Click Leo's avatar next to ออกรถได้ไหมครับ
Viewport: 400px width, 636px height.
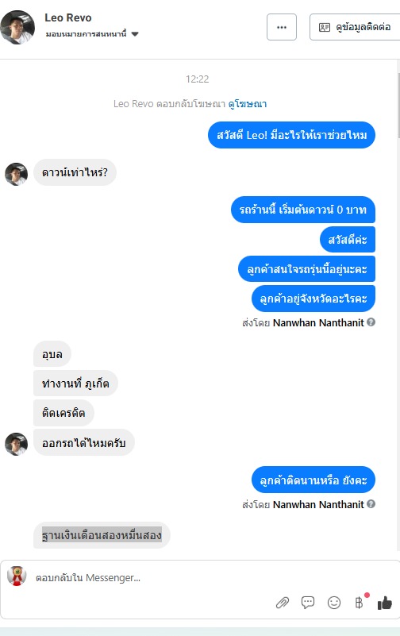16,444
